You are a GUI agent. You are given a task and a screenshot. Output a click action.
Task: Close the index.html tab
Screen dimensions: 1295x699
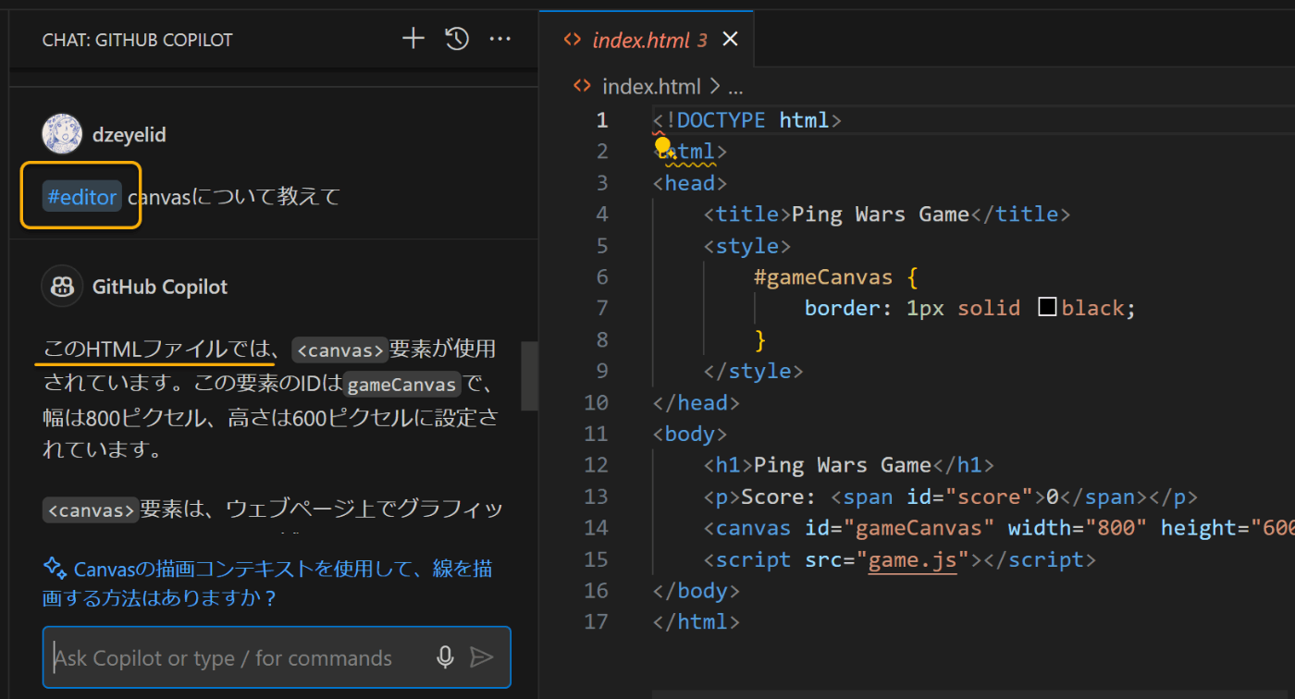pyautogui.click(x=730, y=39)
